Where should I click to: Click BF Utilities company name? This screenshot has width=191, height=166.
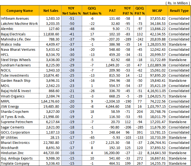[x=9, y=137]
